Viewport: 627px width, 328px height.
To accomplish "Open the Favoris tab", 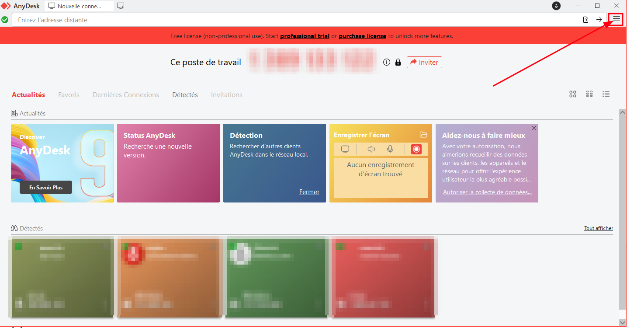I will coord(69,95).
